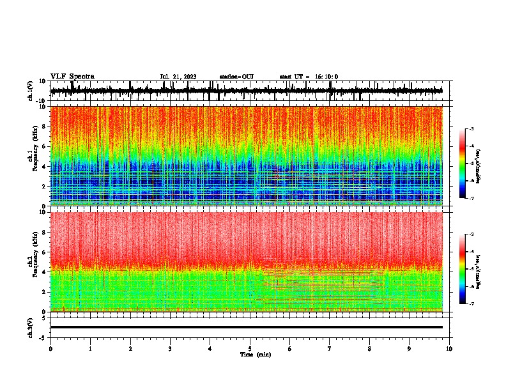506x391 pixels.
Task: Click the "-5" tick on ch.3(V) axis
Action: pos(43,338)
